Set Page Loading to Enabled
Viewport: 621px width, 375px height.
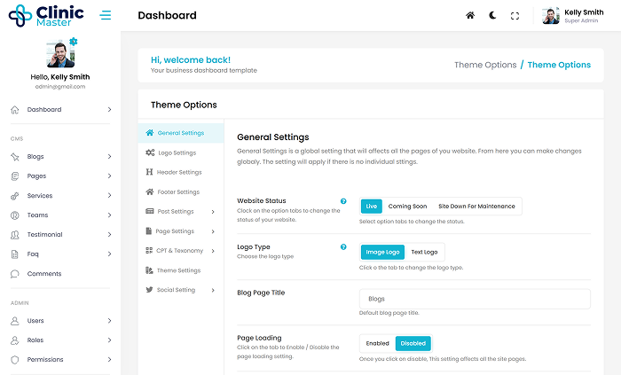pyautogui.click(x=377, y=343)
